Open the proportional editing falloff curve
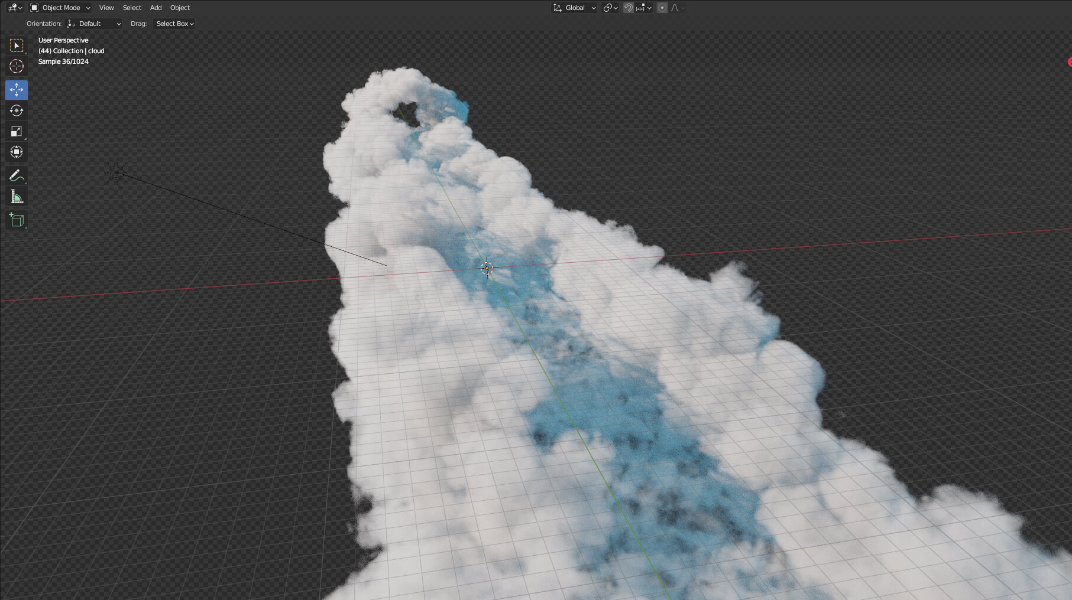 [x=678, y=8]
